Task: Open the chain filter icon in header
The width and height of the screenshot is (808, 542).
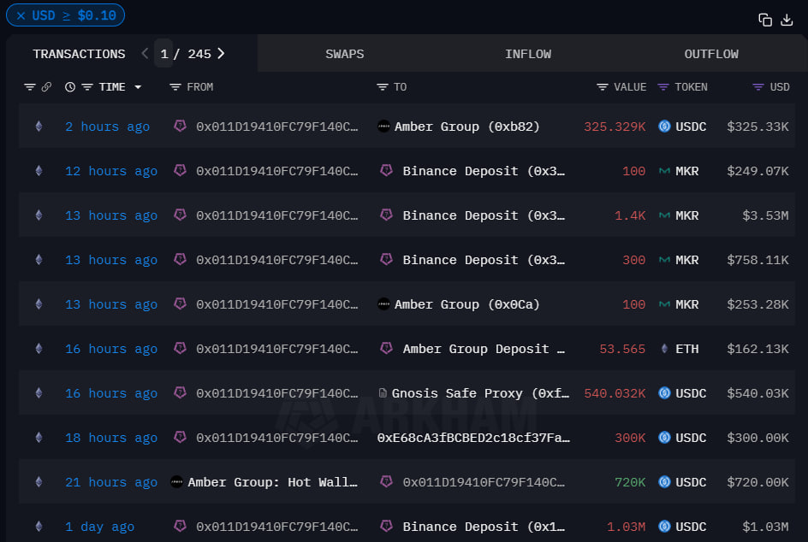Action: pos(30,87)
